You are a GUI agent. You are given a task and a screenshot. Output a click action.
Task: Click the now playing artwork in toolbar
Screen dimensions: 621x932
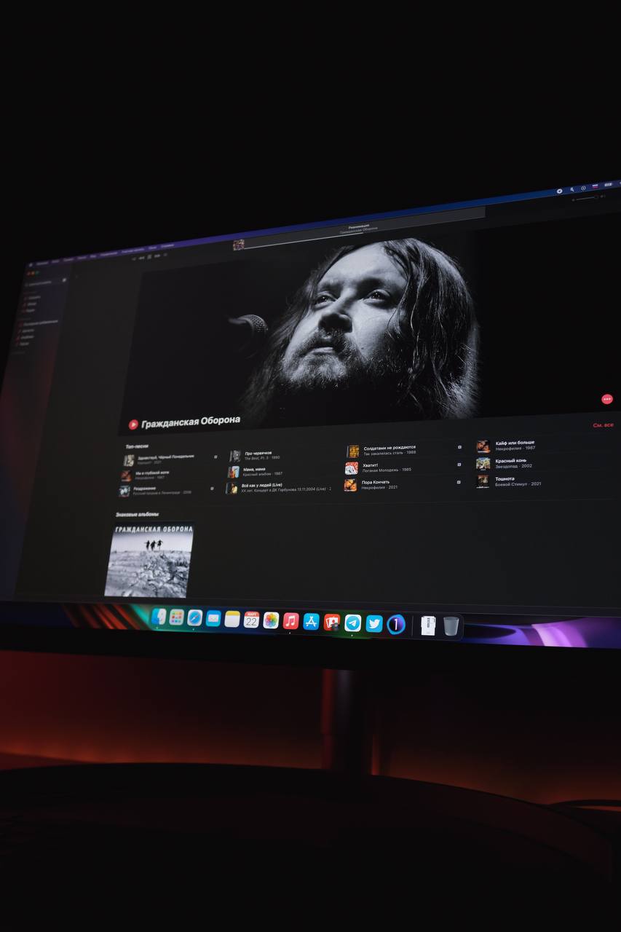(x=238, y=245)
